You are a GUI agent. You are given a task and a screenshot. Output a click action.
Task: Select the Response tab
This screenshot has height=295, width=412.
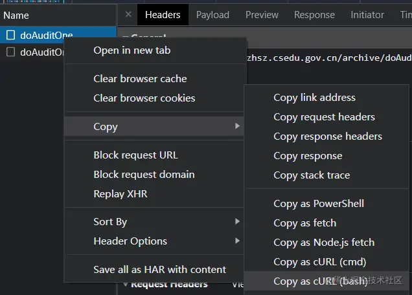(314, 14)
